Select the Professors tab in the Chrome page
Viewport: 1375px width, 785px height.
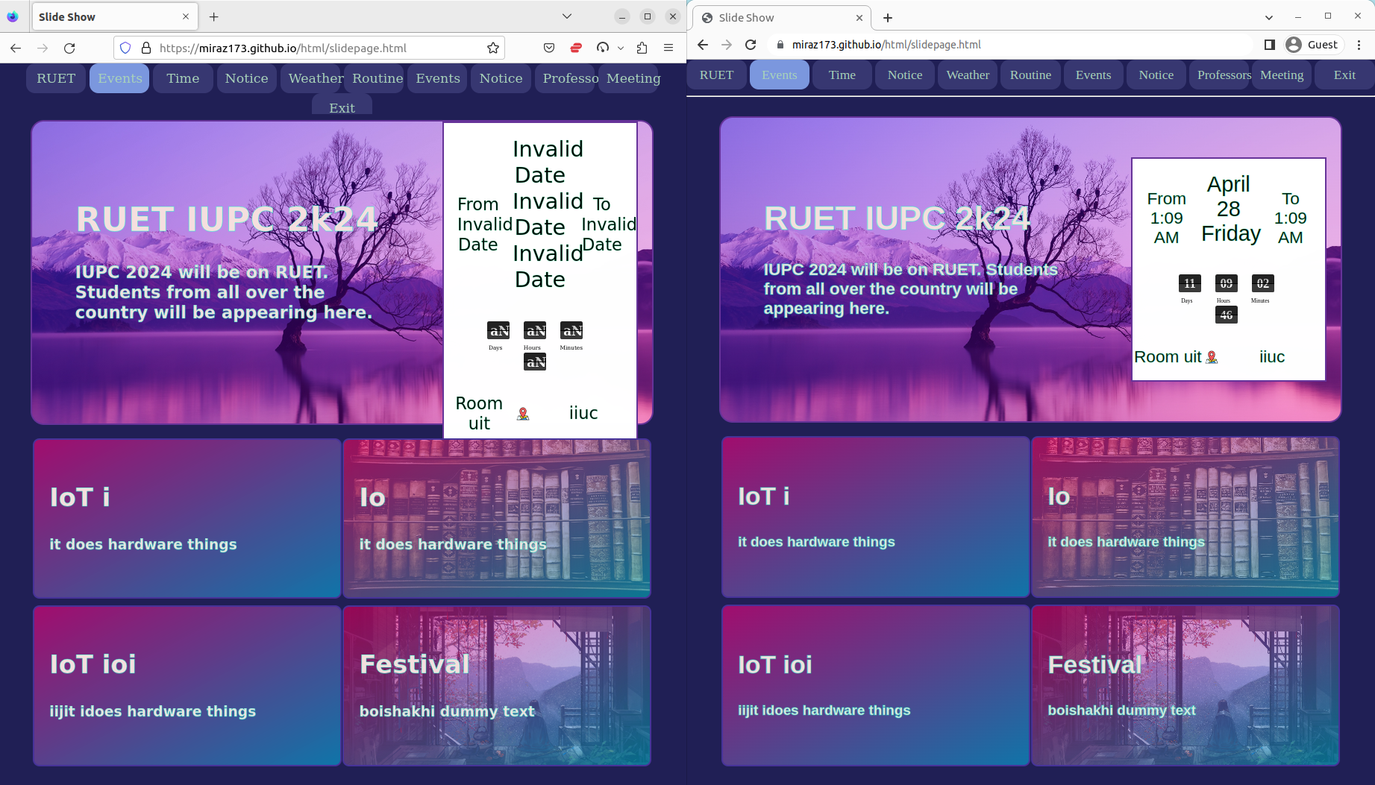(1219, 75)
